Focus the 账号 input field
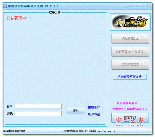The width and height of the screenshot is (155, 137). click(38, 106)
